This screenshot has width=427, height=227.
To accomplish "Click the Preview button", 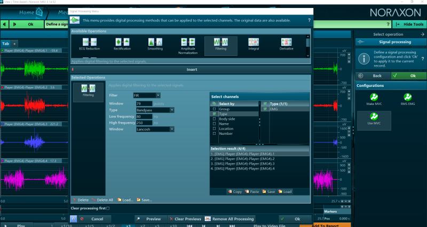I will point(151,219).
